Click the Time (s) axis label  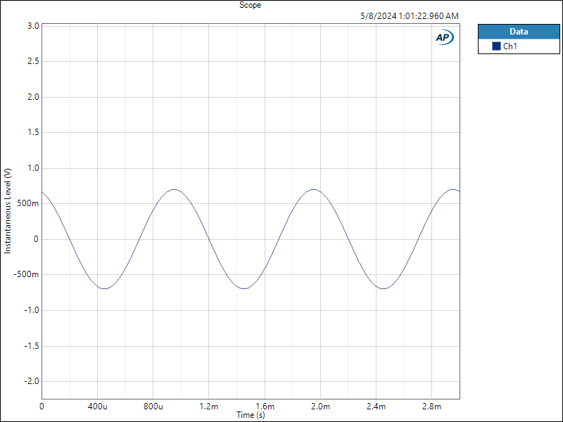(251, 415)
